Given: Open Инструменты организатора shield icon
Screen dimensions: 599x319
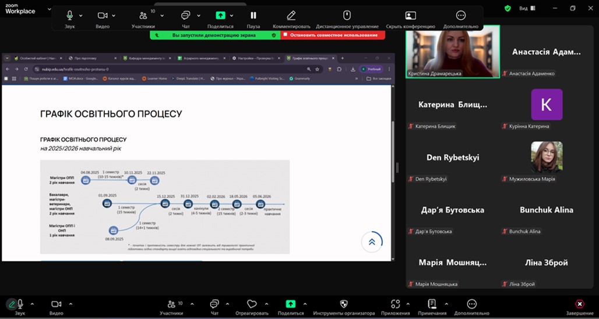Looking at the screenshot, I should [x=344, y=304].
